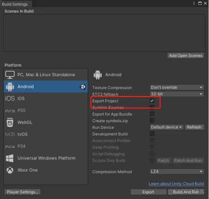Click the PS5 logo icon
The width and height of the screenshot is (209, 199).
pyautogui.click(x=10, y=111)
